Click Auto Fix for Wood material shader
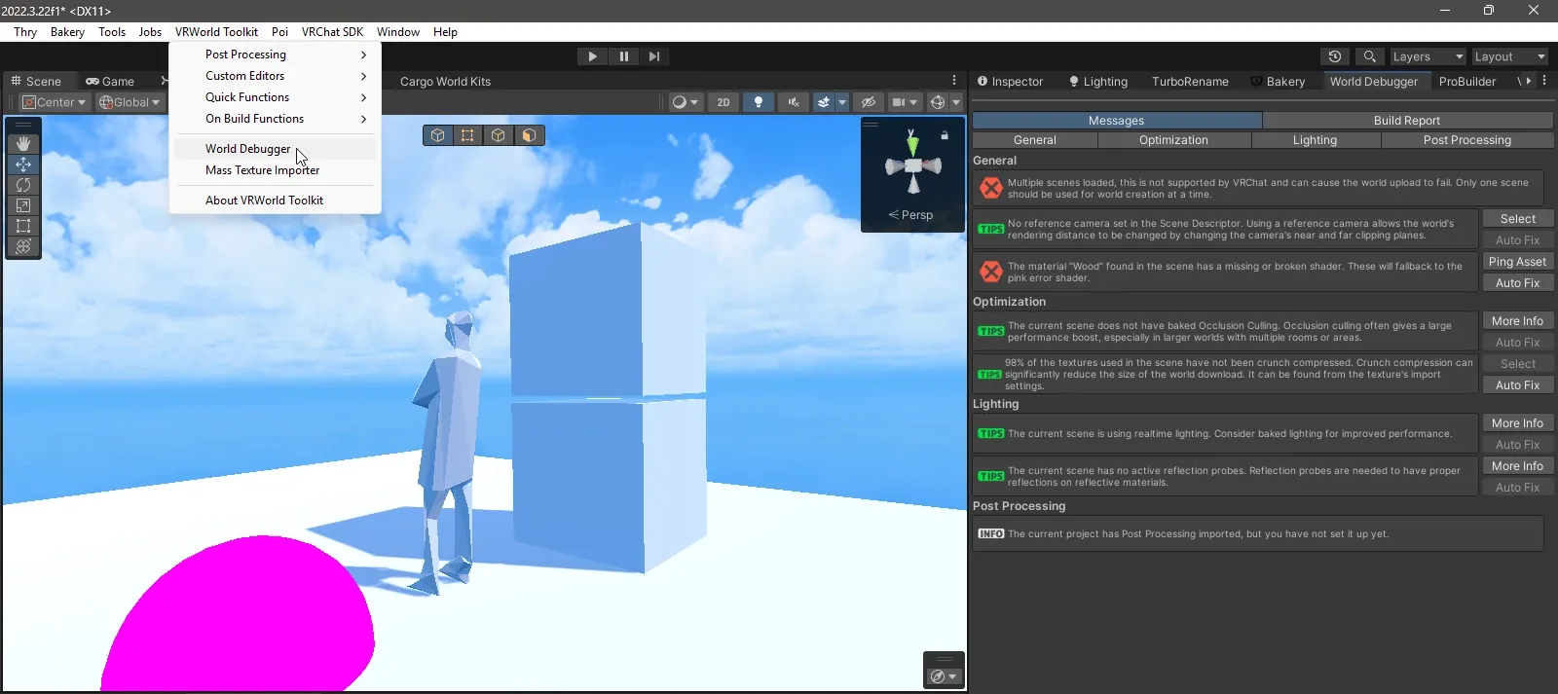The image size is (1558, 694). coord(1517,283)
